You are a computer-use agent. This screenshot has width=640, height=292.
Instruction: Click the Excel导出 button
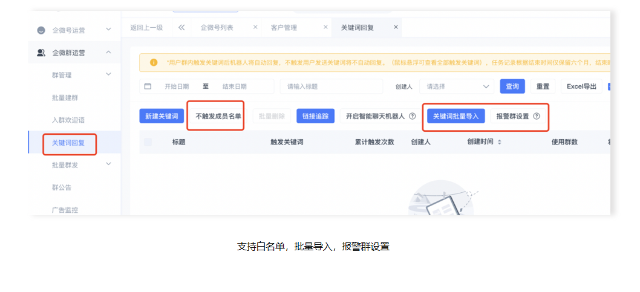pyautogui.click(x=582, y=86)
